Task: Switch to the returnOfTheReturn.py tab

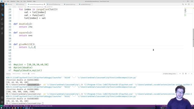Action: pyautogui.click(x=54, y=4)
